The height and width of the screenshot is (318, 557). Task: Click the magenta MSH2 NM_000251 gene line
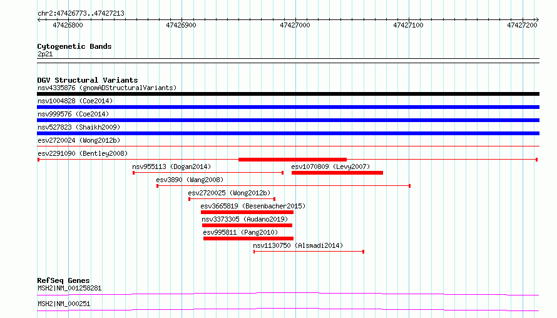(x=288, y=309)
